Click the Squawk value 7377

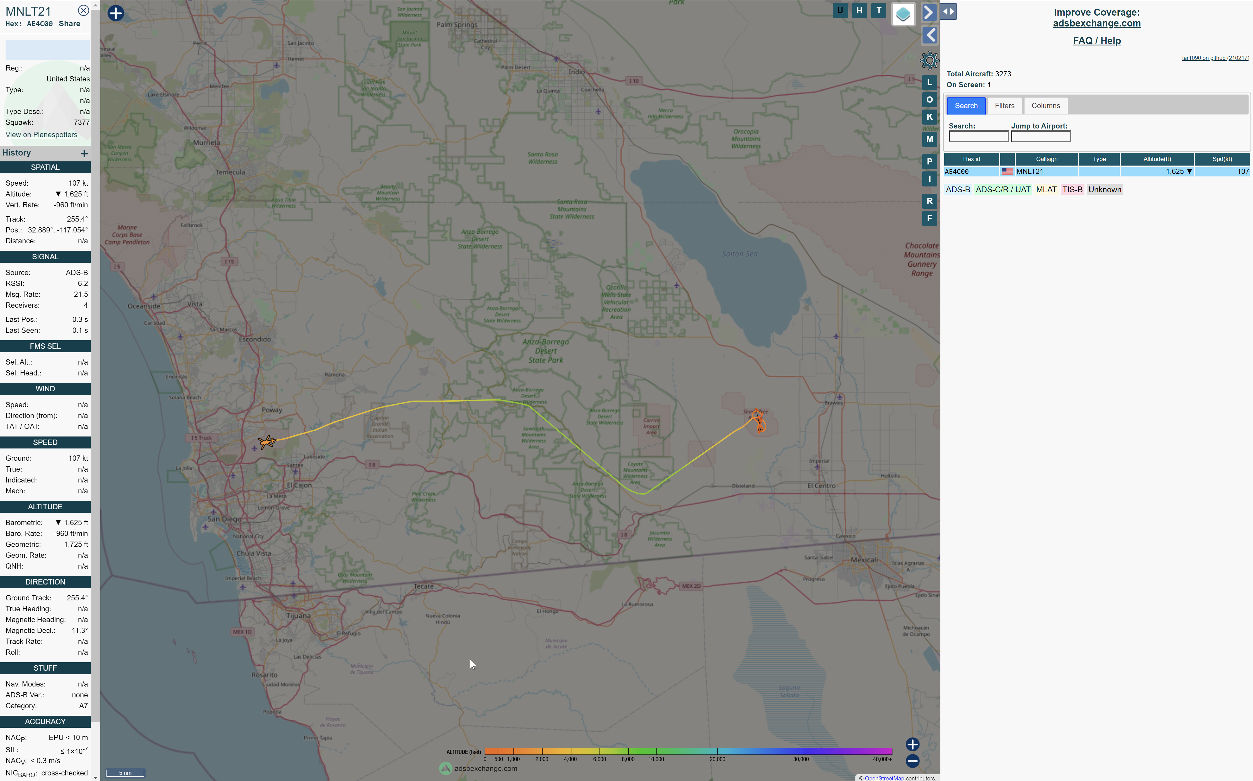(82, 122)
